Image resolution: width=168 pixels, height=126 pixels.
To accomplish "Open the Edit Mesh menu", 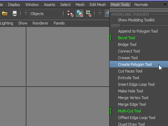I will click(x=98, y=5).
